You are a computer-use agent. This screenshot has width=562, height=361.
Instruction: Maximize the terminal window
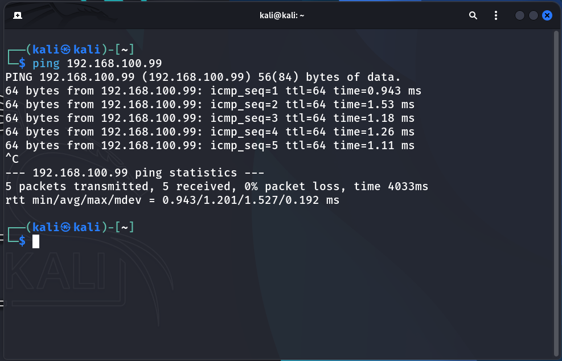534,15
